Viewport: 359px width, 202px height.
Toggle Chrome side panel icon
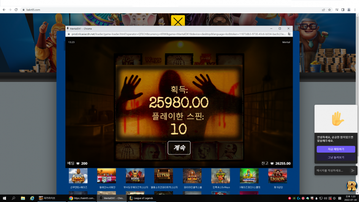coord(343,10)
